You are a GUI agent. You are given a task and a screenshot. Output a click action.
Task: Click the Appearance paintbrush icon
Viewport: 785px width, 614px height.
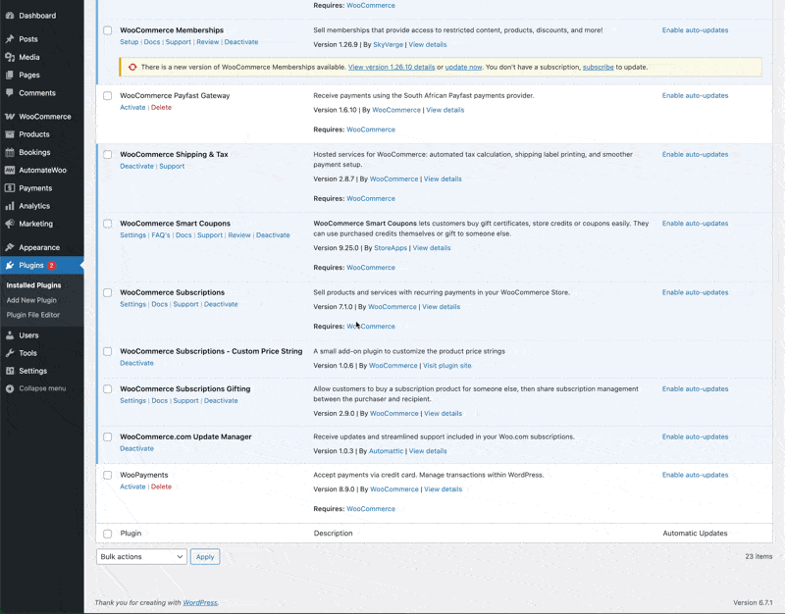pyautogui.click(x=10, y=247)
